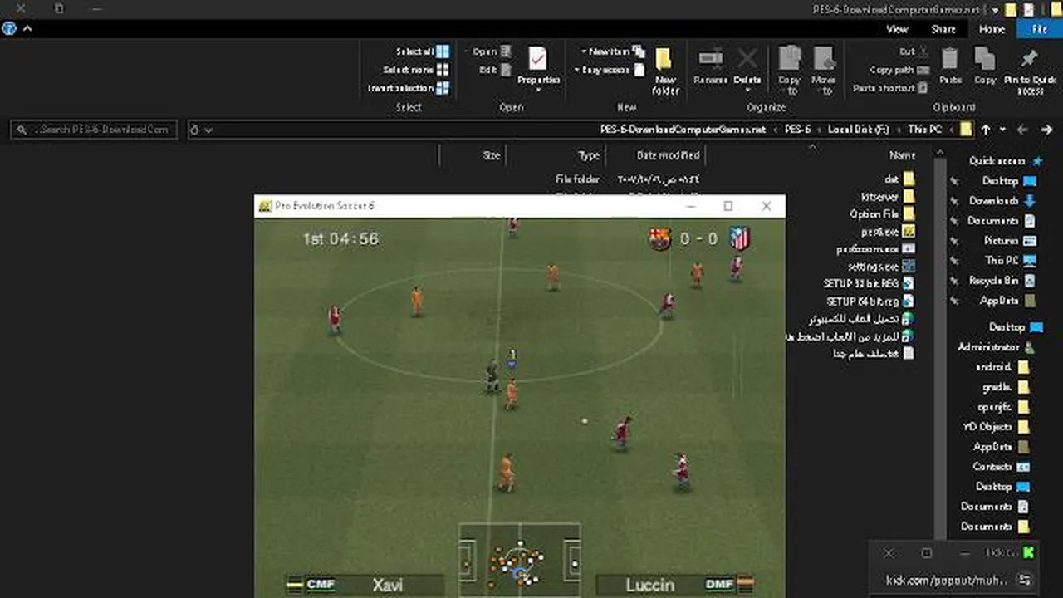
Task: Navigate Forward in File Explorer
Action: click(1023, 130)
